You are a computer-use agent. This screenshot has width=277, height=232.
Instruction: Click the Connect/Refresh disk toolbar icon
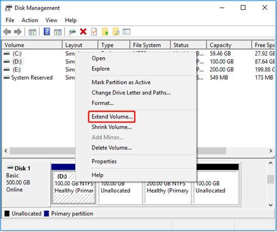[72, 32]
